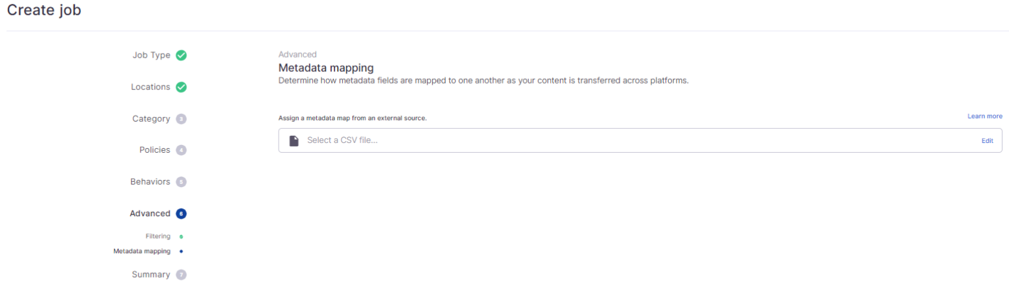Click the step 4 badge beside Policies
Viewport: 1009px width, 288px height.
181,150
